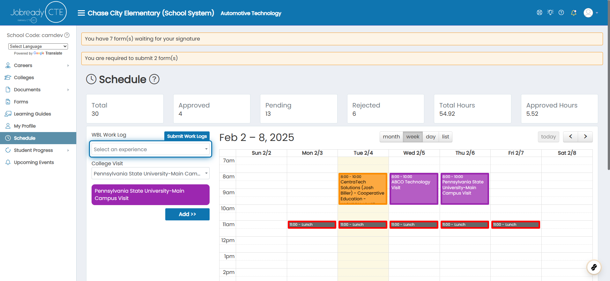Click the Pennsylvania State University-Main Campus Visit purple card
The image size is (610, 281).
151,195
